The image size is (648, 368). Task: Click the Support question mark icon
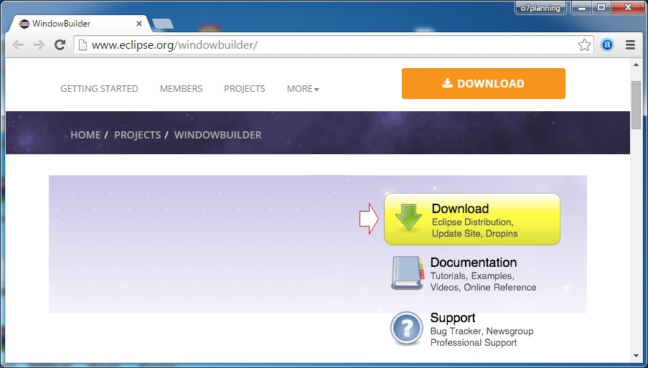click(x=407, y=329)
